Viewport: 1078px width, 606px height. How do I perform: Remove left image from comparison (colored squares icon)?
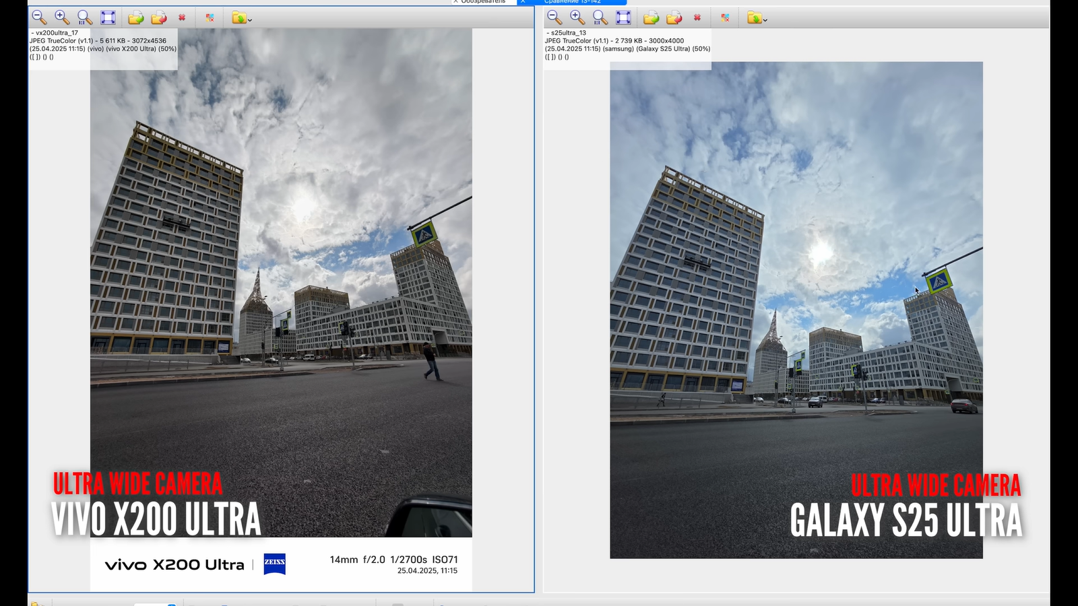210,18
